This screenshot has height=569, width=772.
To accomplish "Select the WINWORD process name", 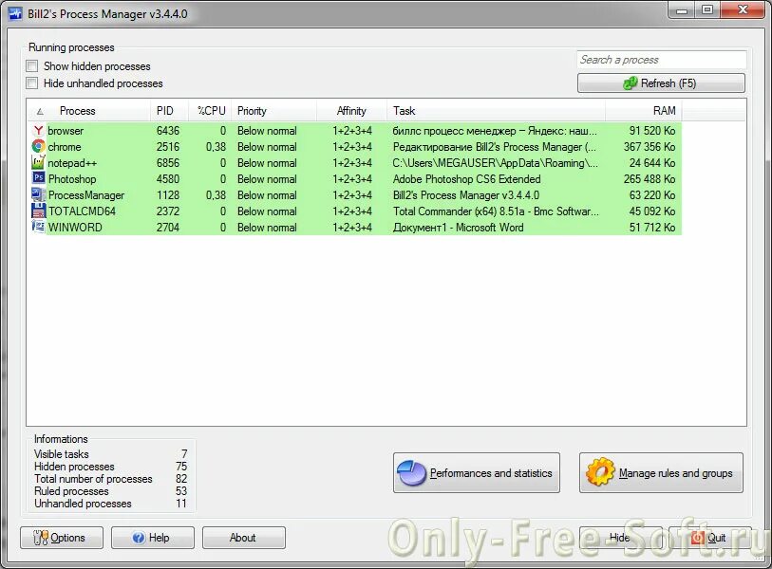I will [75, 228].
